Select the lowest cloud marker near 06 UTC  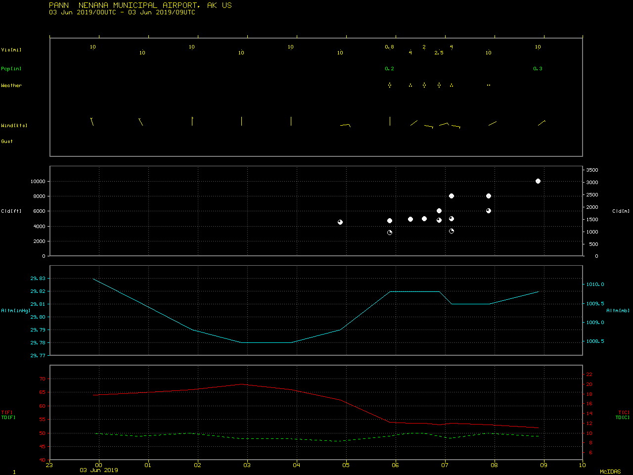click(x=390, y=233)
